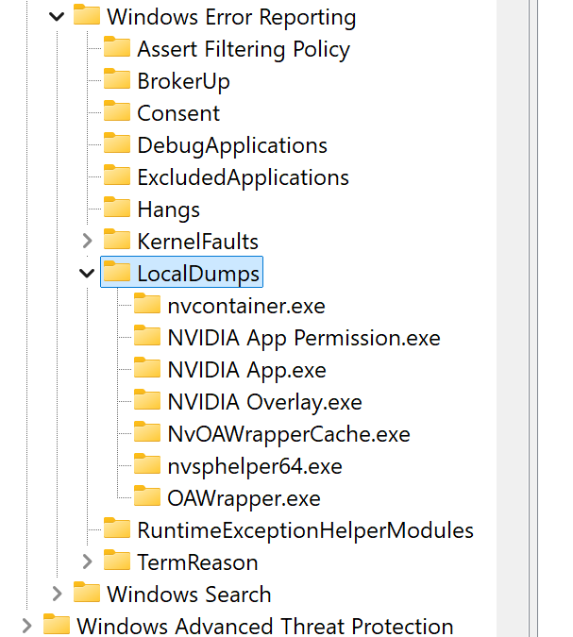Select the NVIDIA App.exe subkey

[x=246, y=371]
